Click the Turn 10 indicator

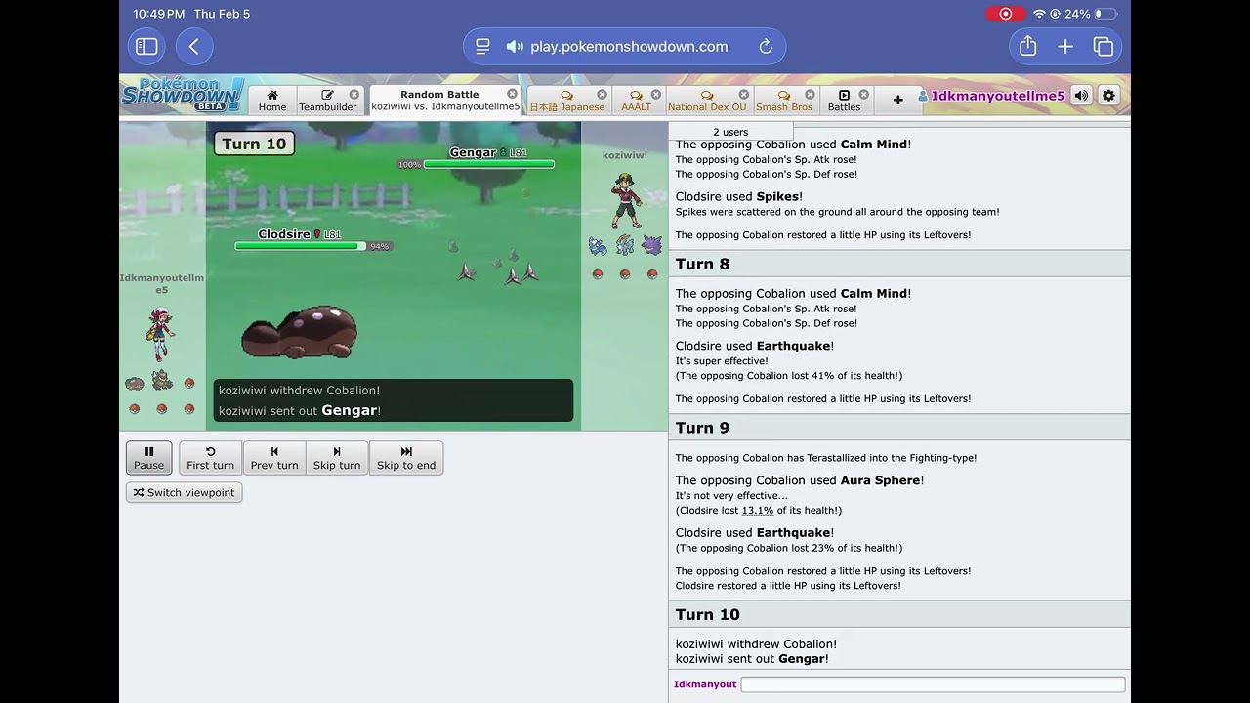(254, 144)
